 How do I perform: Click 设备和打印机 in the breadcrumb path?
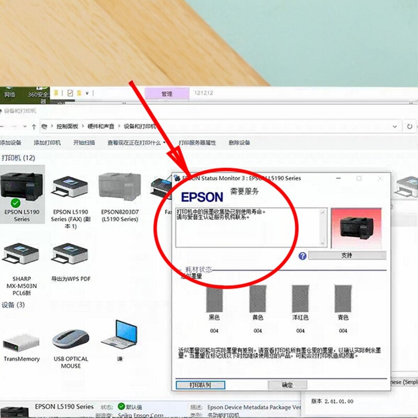(x=140, y=126)
